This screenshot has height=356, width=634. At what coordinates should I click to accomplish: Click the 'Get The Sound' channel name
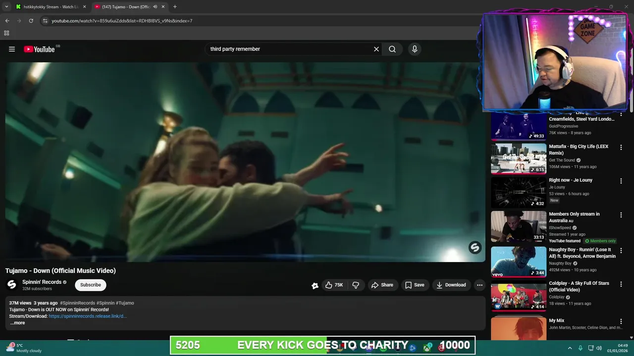(562, 160)
